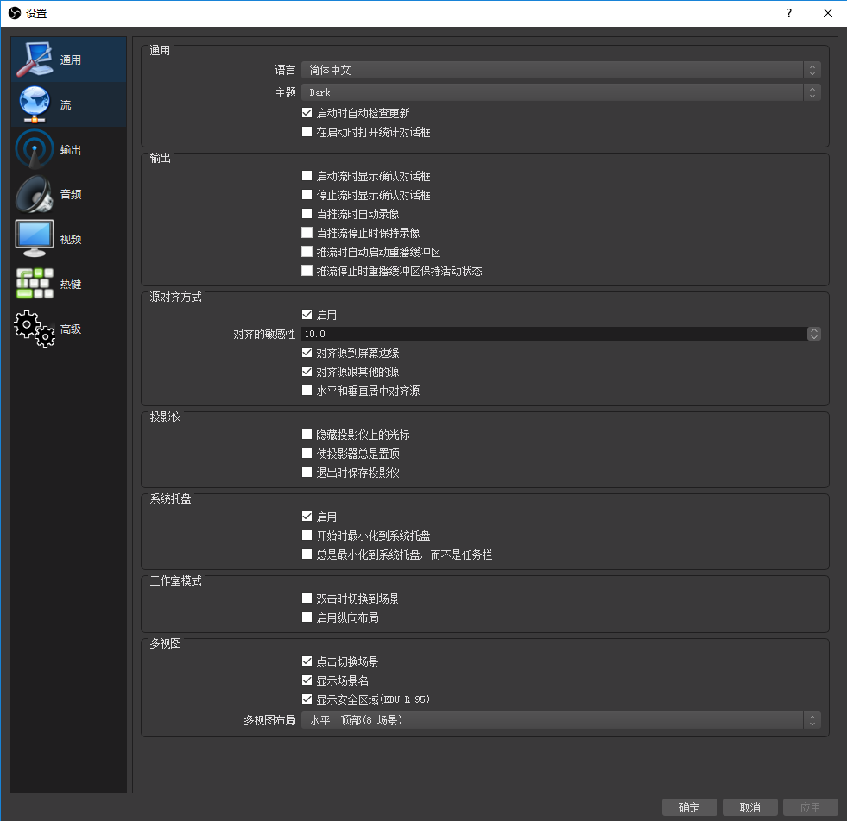This screenshot has width=847, height=821.
Task: Click the 多视图布局 dropdown arrow button
Action: [812, 720]
